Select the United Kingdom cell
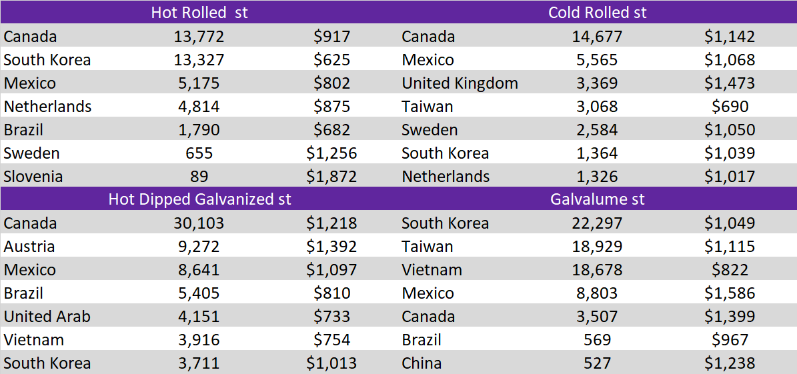The width and height of the screenshot is (797, 374). click(x=460, y=83)
